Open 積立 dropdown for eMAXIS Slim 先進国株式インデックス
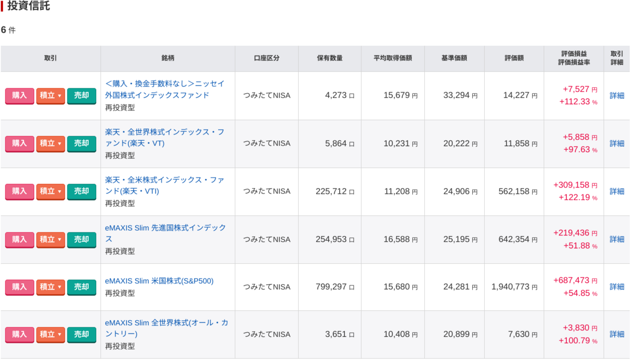This screenshot has height=360, width=631. pyautogui.click(x=50, y=240)
